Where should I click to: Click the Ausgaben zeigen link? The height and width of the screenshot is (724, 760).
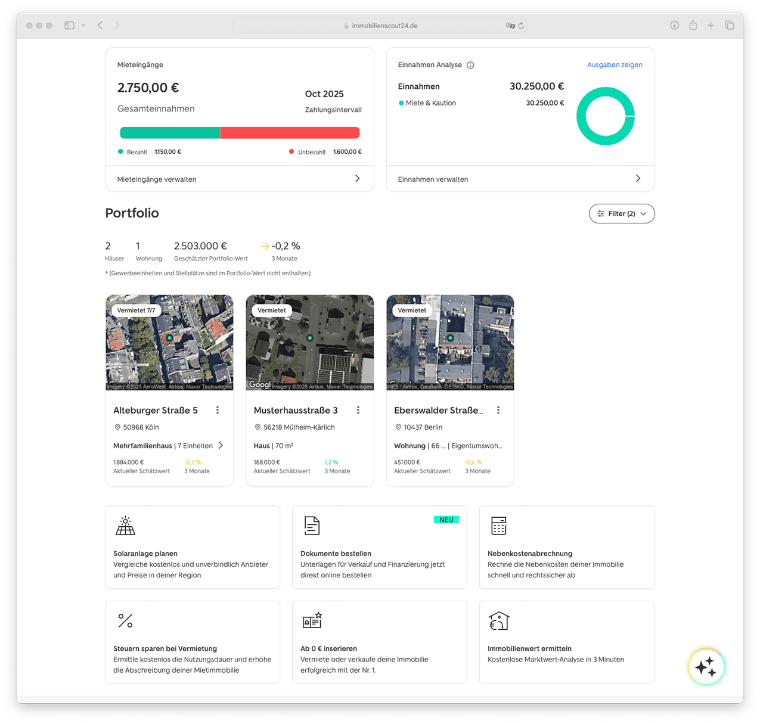[614, 65]
